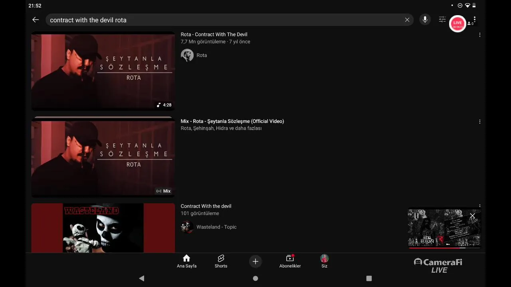
Task: Edit search field 'contract with the devil rota'
Action: [230, 20]
